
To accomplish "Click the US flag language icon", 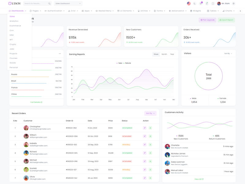I will coord(189,4).
